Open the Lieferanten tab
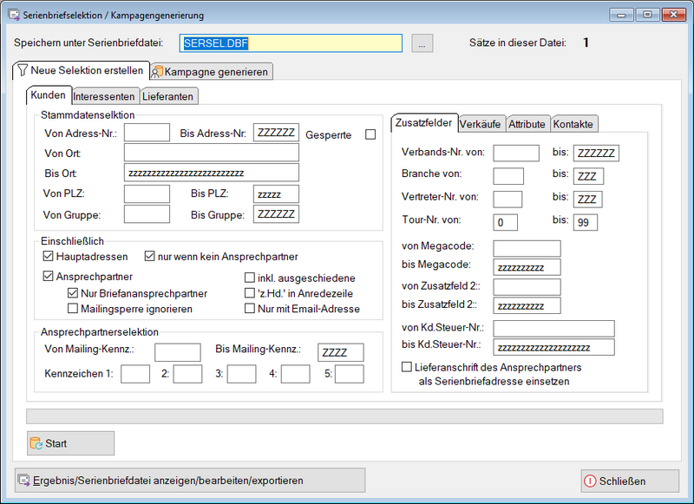Screen dimensions: 694x504 pos(169,96)
